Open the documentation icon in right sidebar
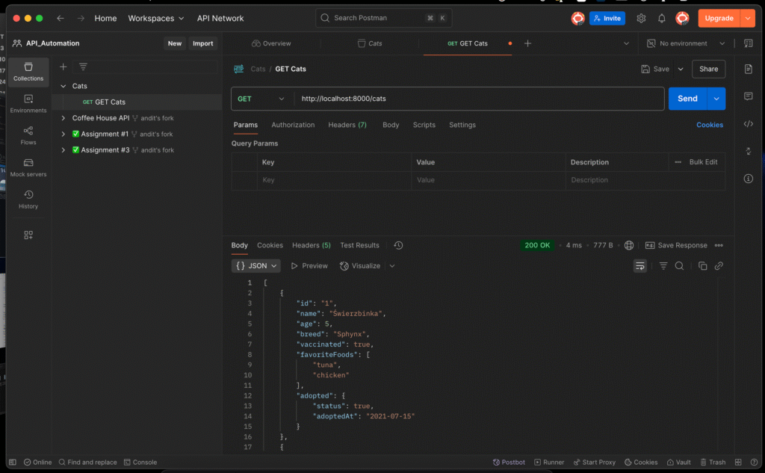The width and height of the screenshot is (765, 473). pos(749,69)
